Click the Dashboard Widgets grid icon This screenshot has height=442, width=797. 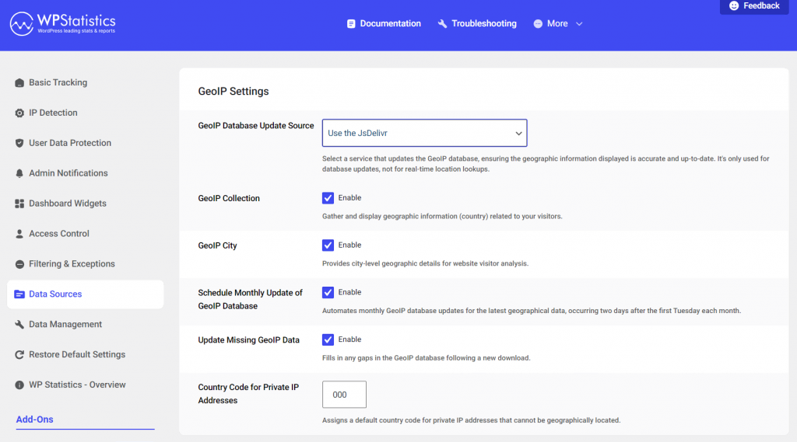19,204
